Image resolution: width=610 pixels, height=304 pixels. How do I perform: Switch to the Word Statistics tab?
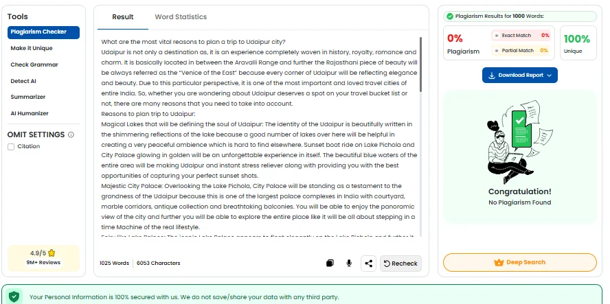click(x=181, y=17)
